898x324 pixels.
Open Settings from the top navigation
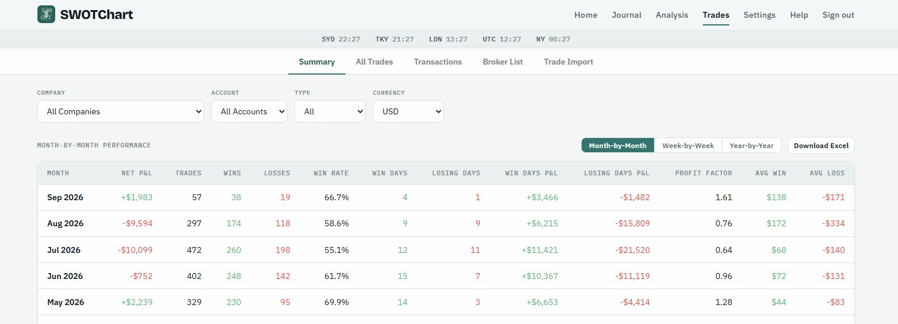coord(760,15)
